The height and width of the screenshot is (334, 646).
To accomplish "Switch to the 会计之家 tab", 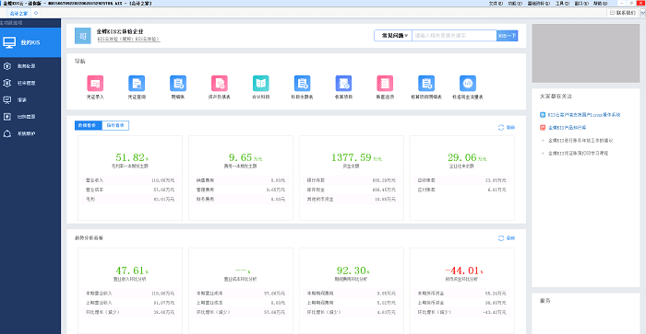I will tap(19, 14).
